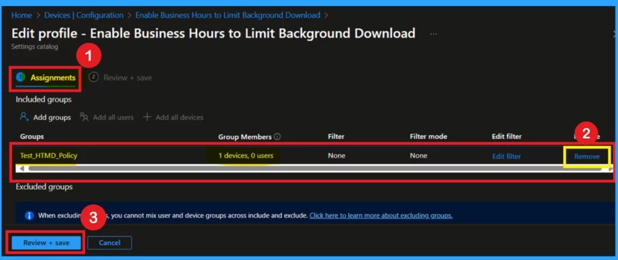Viewport: 618px width, 260px height.
Task: Click the Excluded groups heading
Action: click(x=44, y=187)
